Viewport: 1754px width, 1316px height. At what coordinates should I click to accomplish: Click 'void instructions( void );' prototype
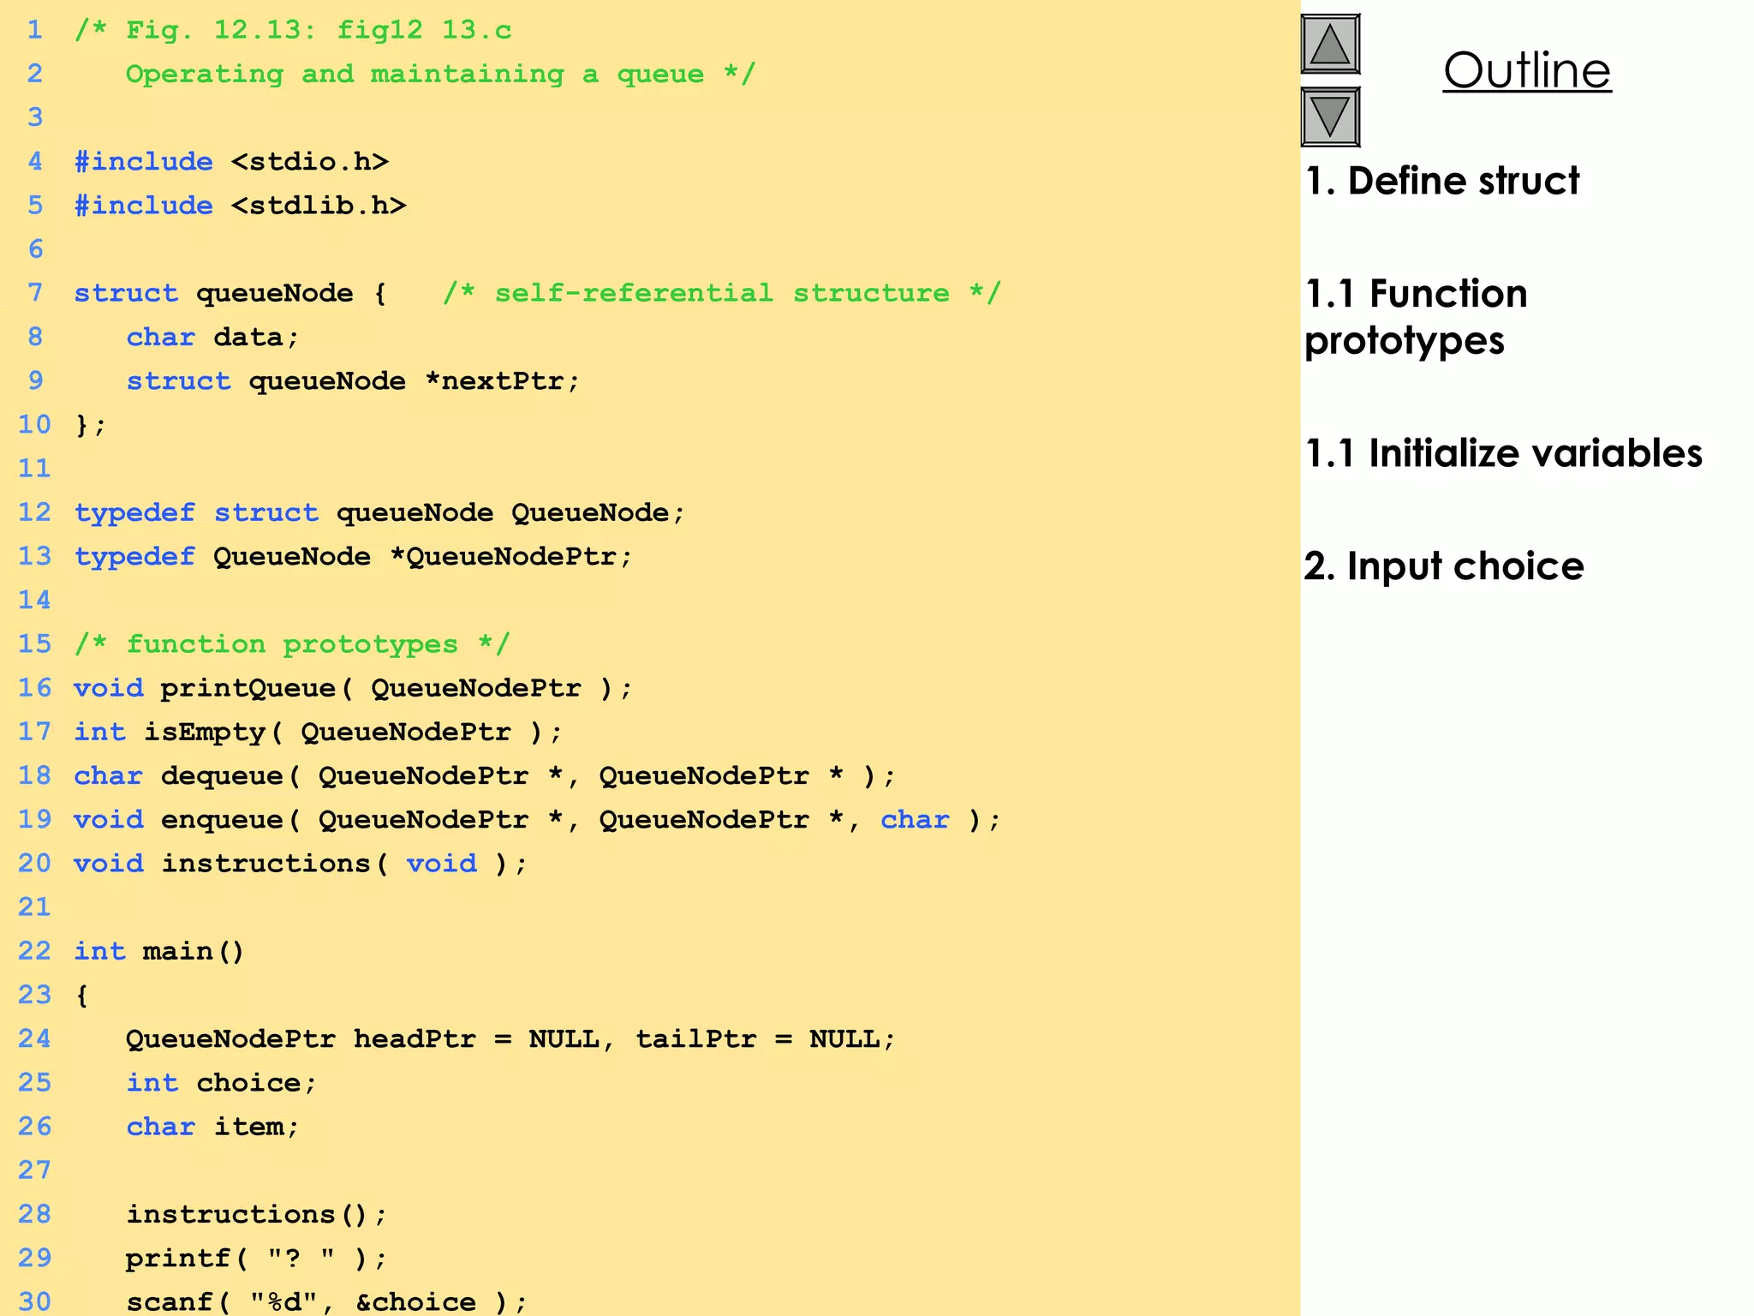point(301,864)
